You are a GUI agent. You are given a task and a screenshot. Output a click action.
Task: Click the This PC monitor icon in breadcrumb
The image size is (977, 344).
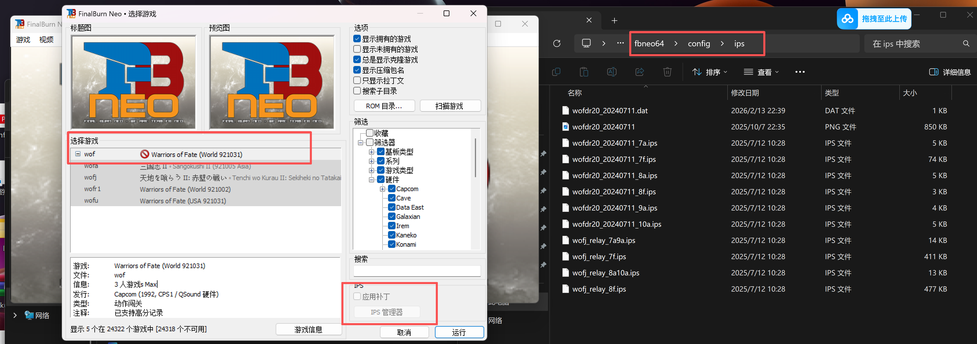pyautogui.click(x=586, y=43)
